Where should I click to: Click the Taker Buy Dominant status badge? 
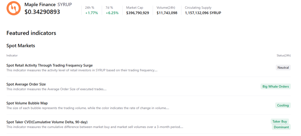pos(281,124)
